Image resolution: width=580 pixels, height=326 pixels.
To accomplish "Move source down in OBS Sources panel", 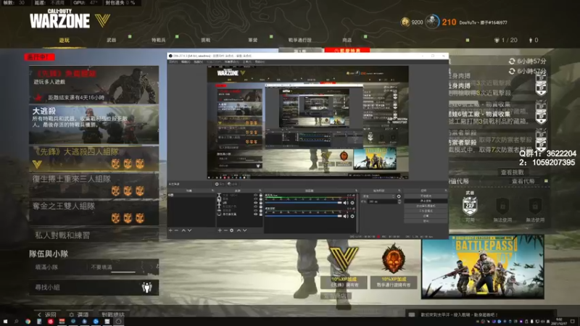I will 244,230.
